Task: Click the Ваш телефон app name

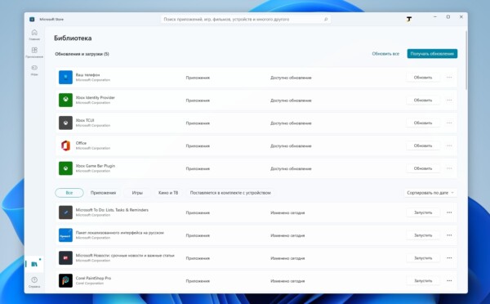Action: [88, 74]
